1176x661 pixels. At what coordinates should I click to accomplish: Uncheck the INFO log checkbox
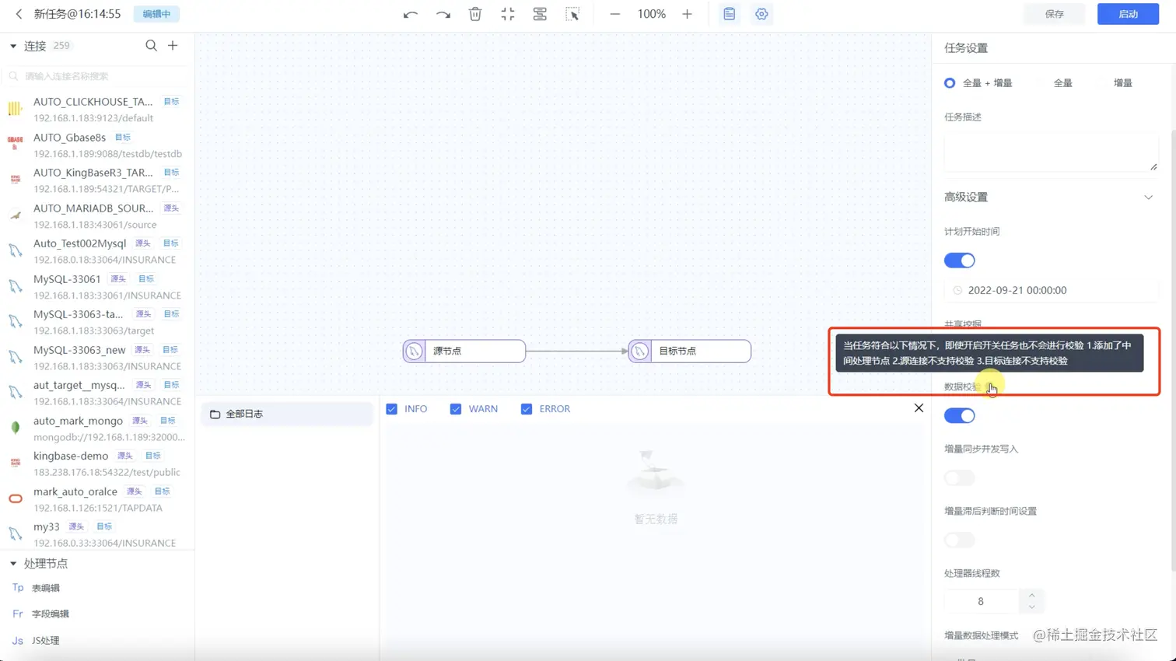click(x=392, y=409)
